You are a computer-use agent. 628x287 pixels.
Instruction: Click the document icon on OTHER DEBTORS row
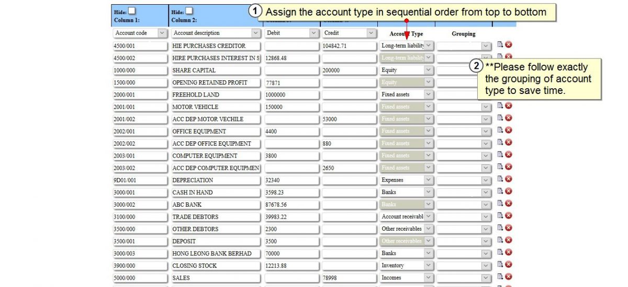coord(500,228)
